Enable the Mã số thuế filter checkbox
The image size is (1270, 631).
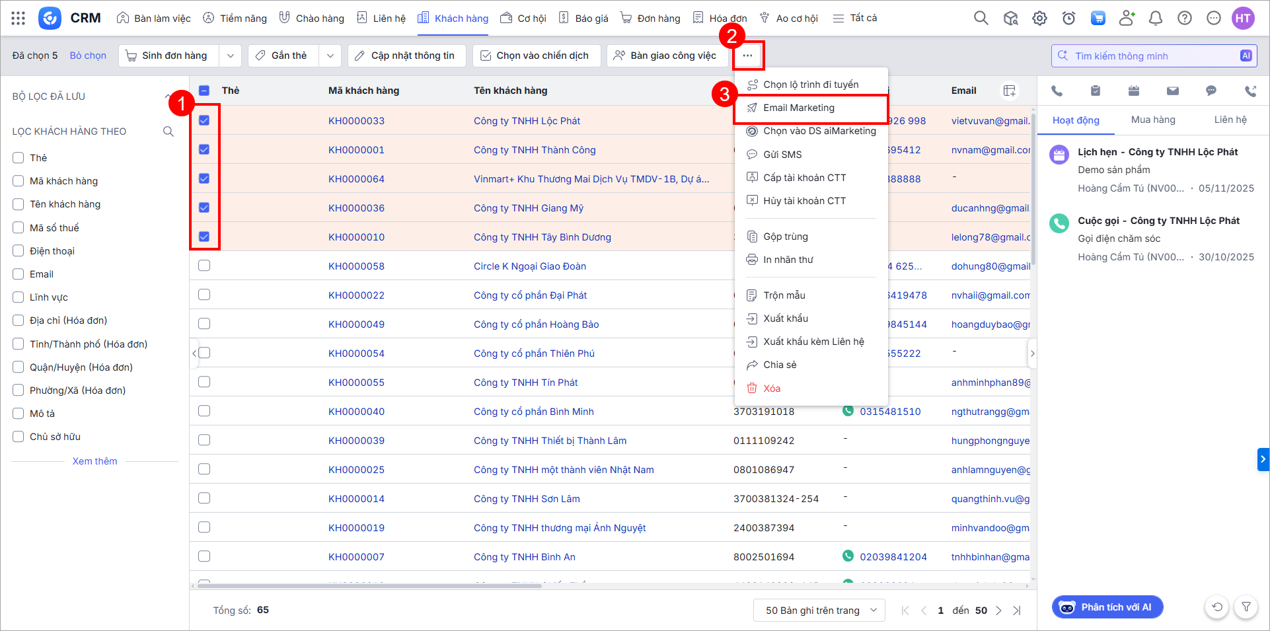click(19, 227)
